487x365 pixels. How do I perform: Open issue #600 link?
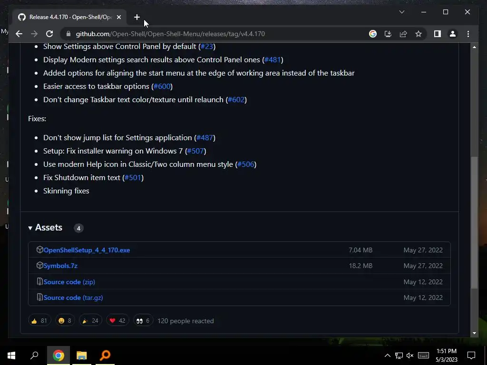(162, 86)
